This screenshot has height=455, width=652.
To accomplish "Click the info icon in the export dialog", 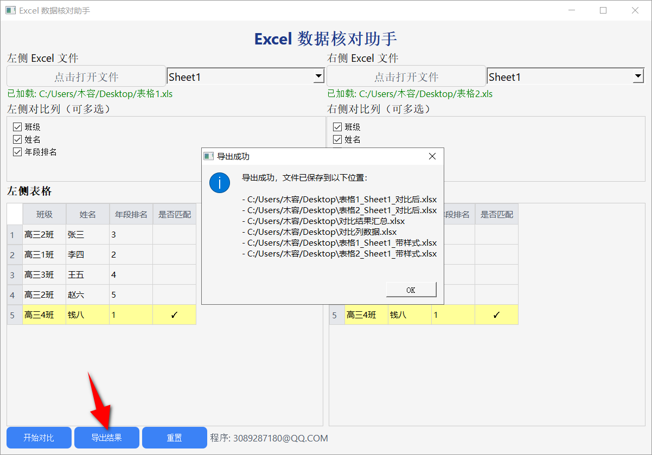I will [x=220, y=183].
